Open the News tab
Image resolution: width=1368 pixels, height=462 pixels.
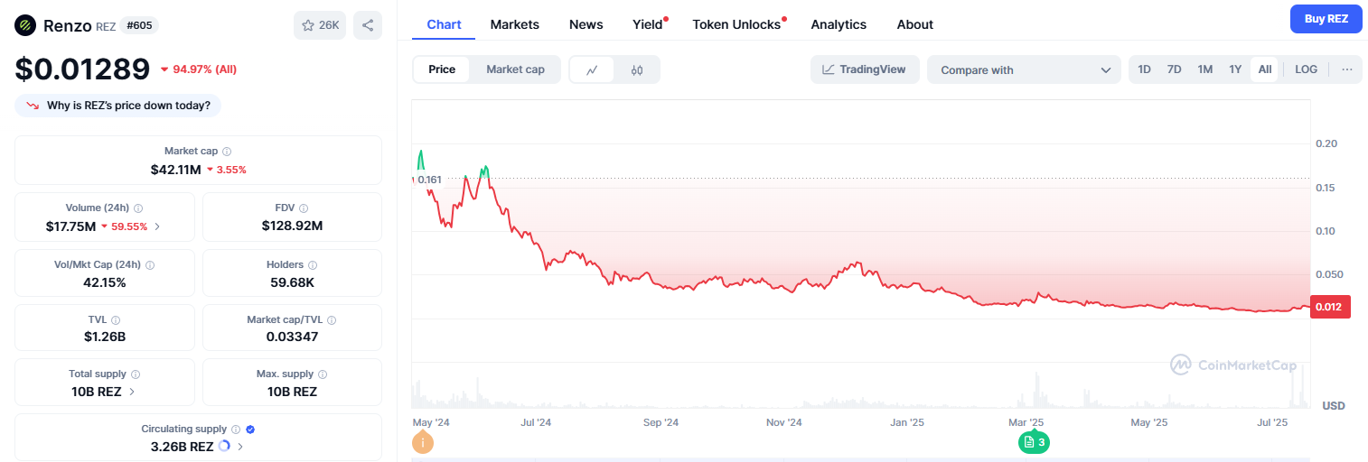586,24
